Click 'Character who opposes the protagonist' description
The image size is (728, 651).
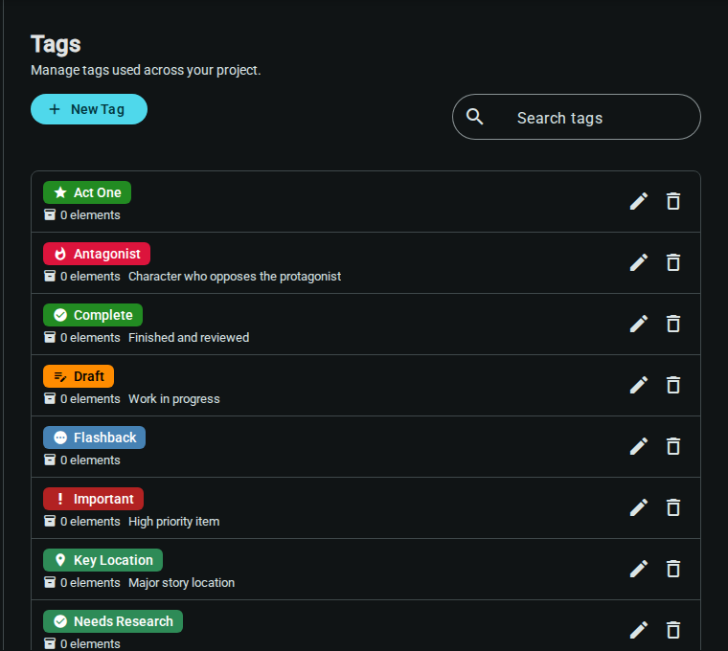click(235, 277)
